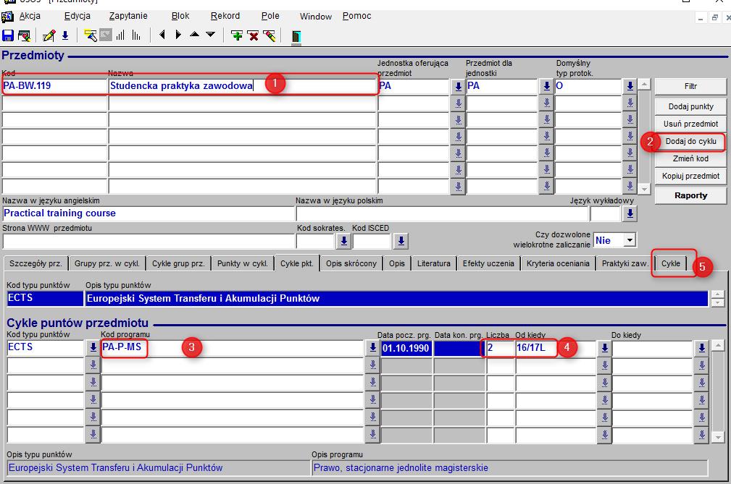The height and width of the screenshot is (484, 731).
Task: Click the print icon beside the Save icon
Action: [24, 36]
